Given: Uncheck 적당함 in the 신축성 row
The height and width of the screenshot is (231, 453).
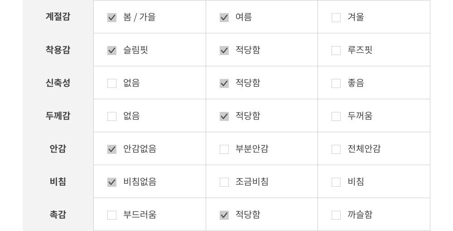Looking at the screenshot, I should click(224, 83).
